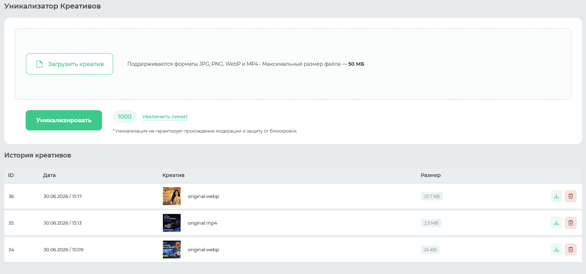
Task: Delete creative with ID 34
Action: 571,249
